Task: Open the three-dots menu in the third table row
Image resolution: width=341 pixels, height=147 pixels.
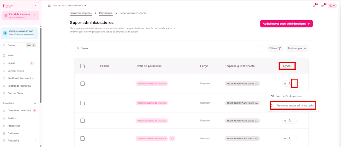Action: [294, 121]
